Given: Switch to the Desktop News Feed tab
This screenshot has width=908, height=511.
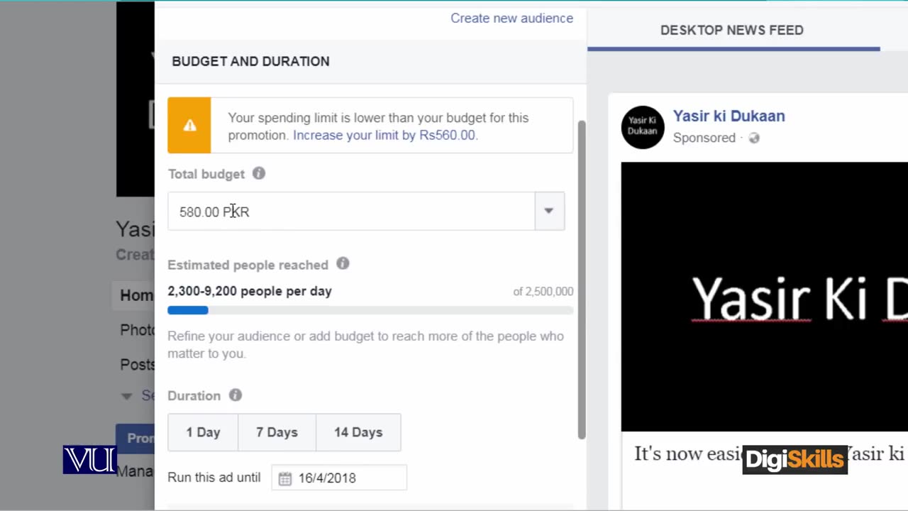Looking at the screenshot, I should pyautogui.click(x=732, y=31).
